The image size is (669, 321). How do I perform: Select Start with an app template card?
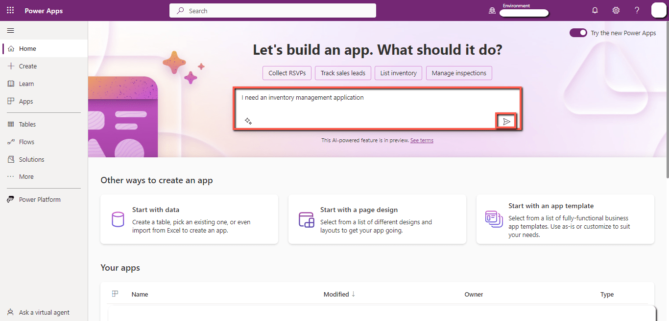tap(565, 219)
